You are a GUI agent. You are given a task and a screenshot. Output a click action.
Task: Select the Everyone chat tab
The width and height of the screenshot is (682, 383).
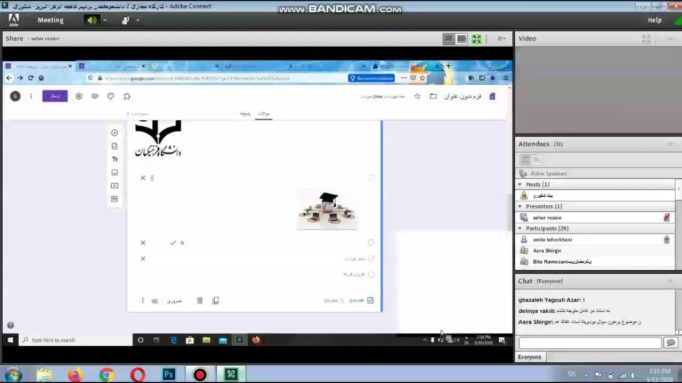[x=530, y=357]
